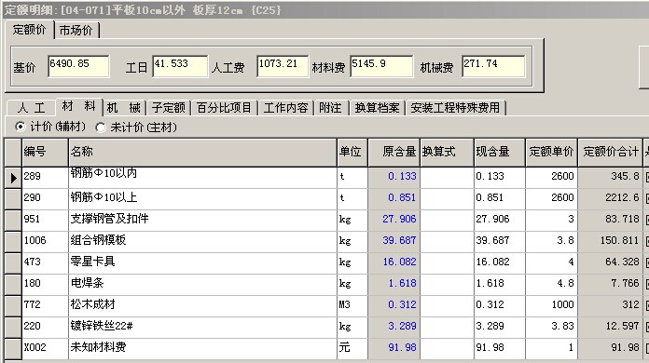The image size is (649, 363).
Task: Click the name cell 支撑钢管及扣件
Action: [202, 221]
